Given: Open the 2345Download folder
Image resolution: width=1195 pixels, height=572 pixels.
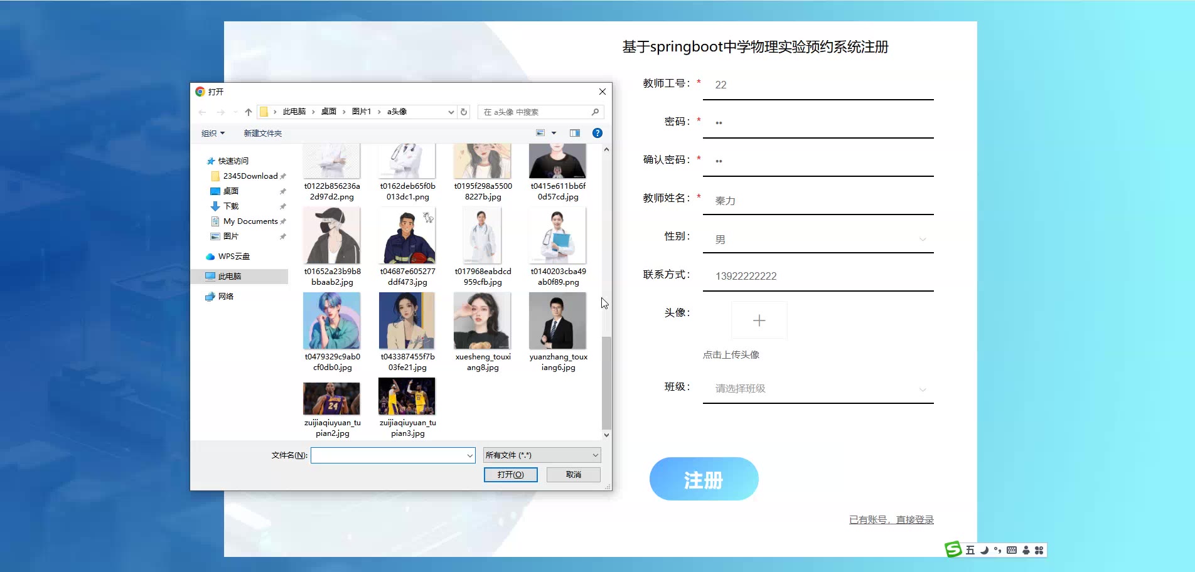Looking at the screenshot, I should tap(250, 176).
